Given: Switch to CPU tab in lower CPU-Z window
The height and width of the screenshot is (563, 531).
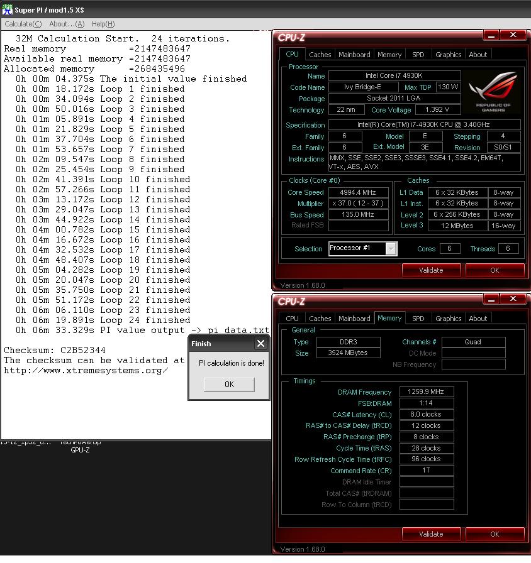Looking at the screenshot, I should [x=293, y=319].
